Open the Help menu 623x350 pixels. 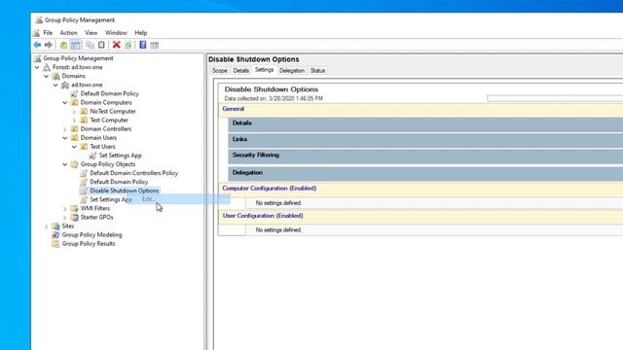click(x=140, y=33)
